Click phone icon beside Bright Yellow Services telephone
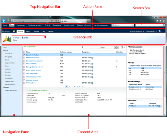This screenshot has width=167, height=137. coord(92,71)
